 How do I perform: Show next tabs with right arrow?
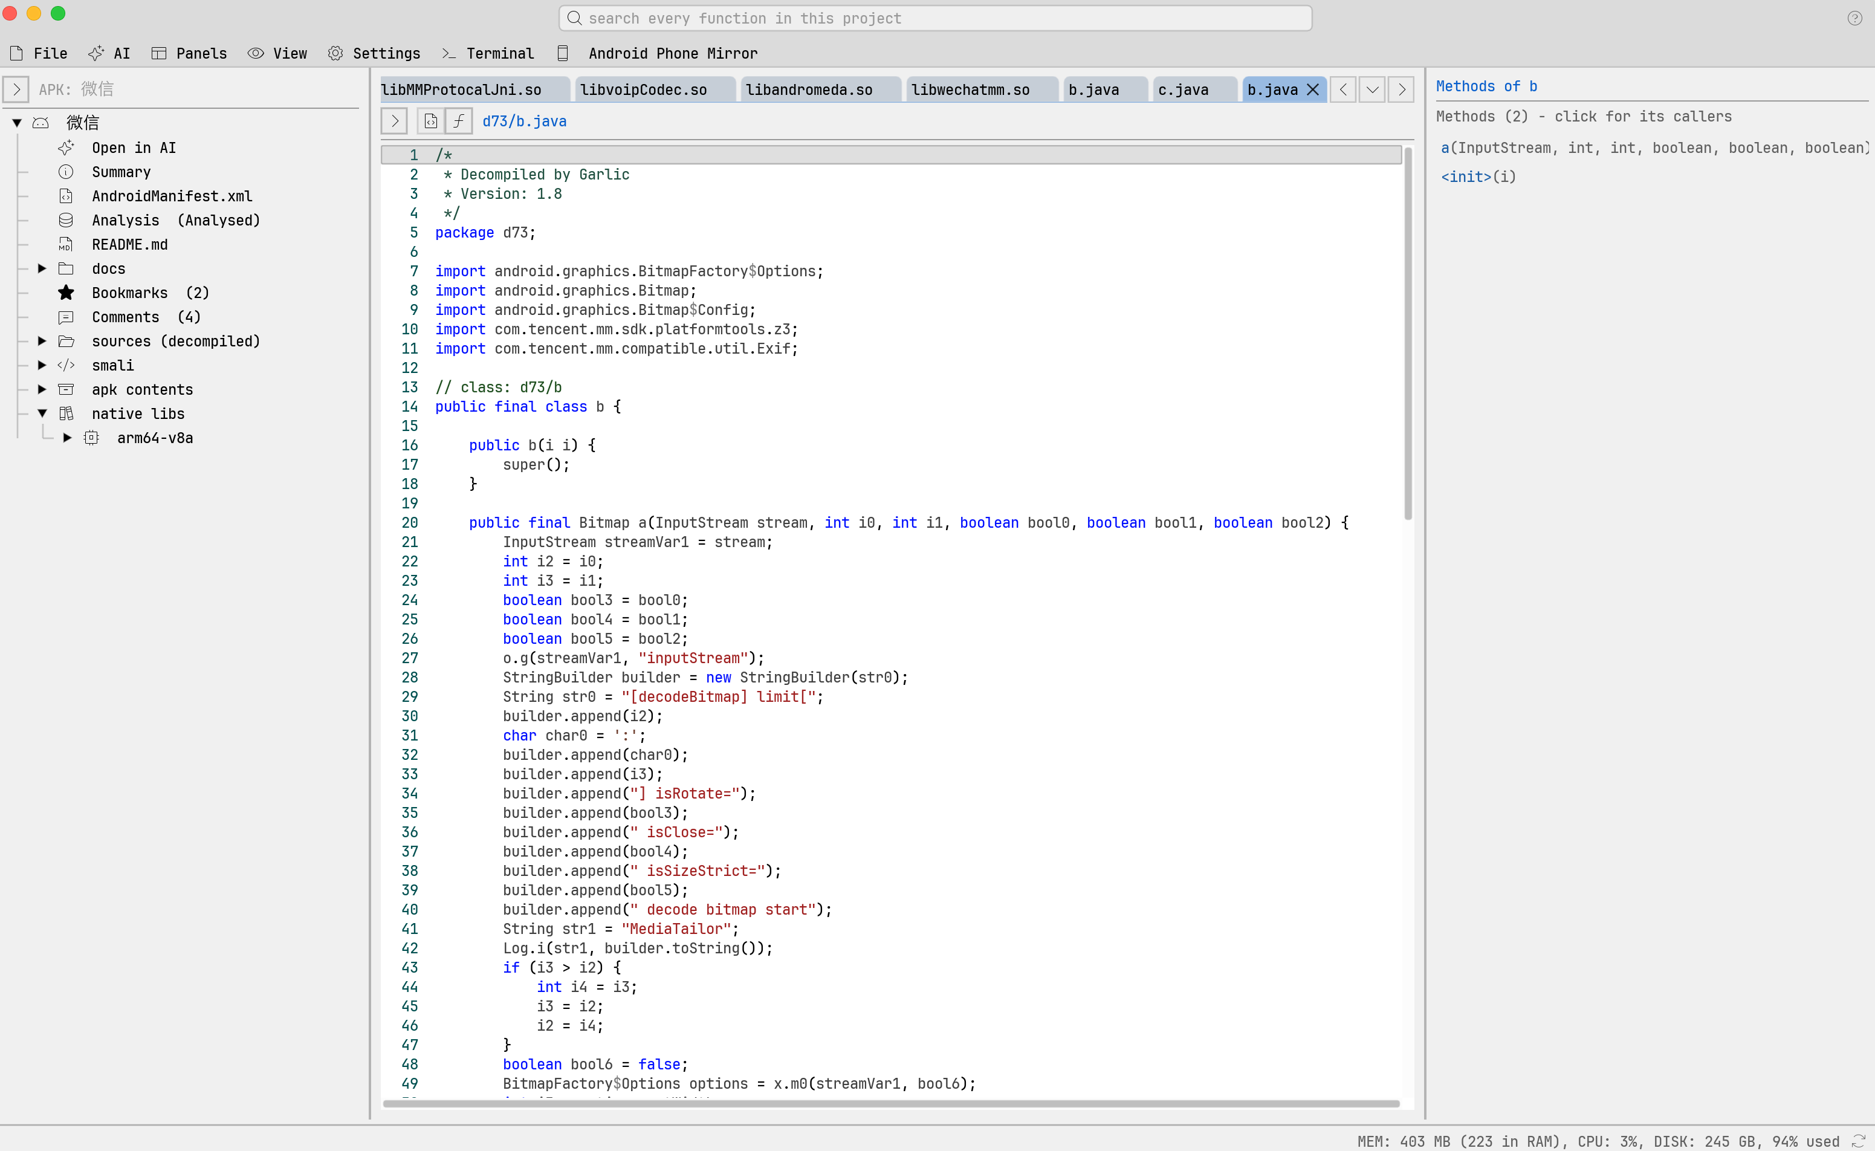(1402, 90)
